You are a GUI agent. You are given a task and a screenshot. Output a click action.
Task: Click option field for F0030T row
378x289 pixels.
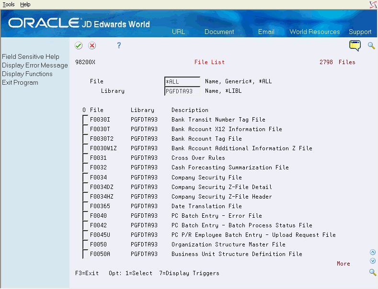click(x=85, y=129)
